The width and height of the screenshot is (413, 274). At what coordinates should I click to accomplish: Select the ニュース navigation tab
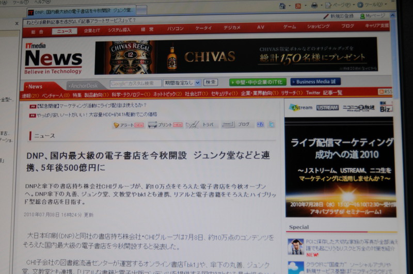click(x=65, y=31)
